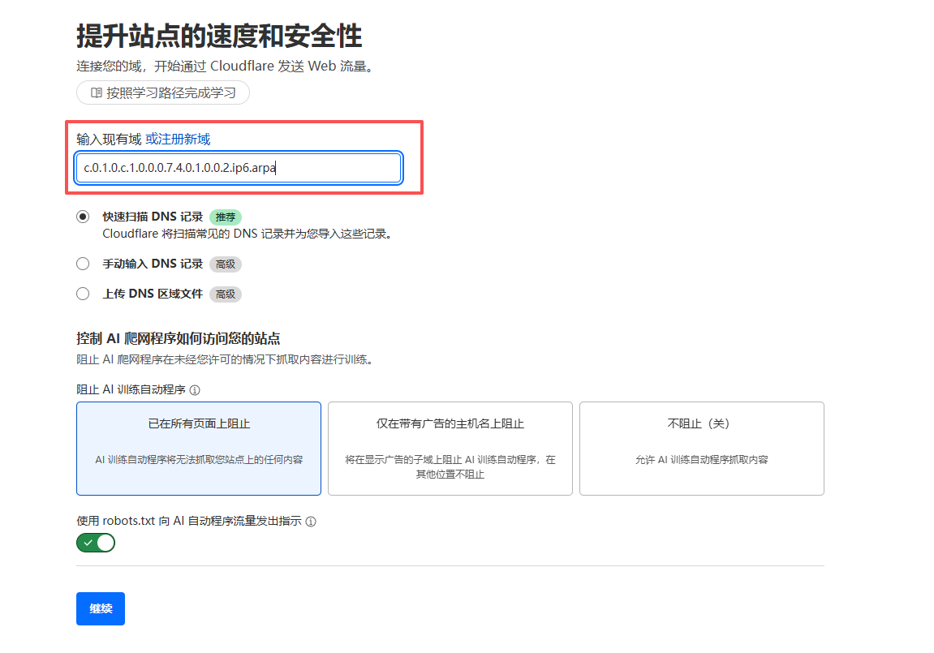Select the 上传 DNS 区域文件 radio button
934x653 pixels.
(x=83, y=294)
